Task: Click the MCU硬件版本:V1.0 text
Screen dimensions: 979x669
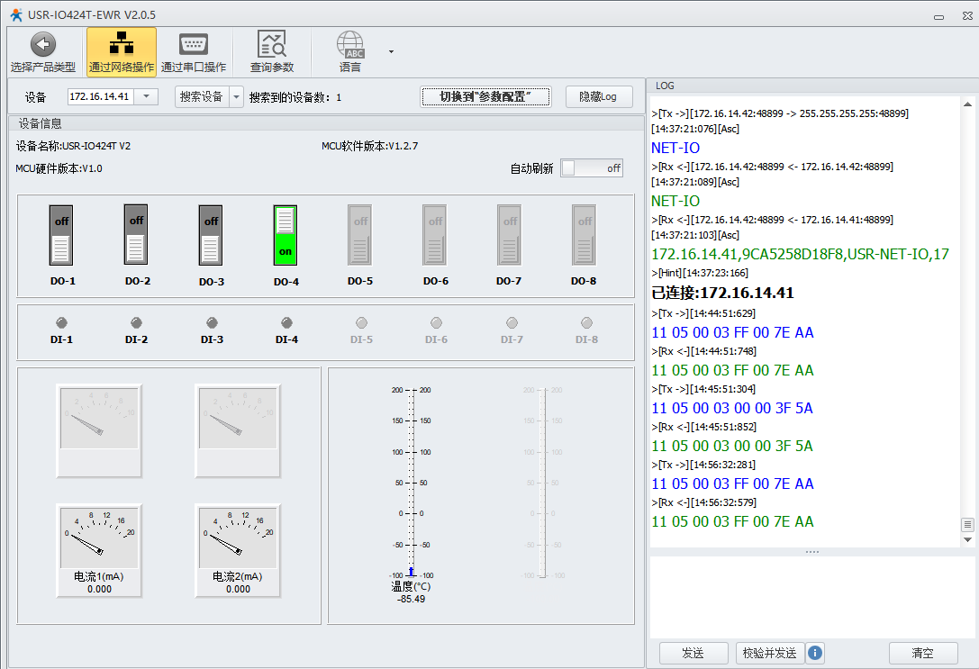Action: point(59,168)
